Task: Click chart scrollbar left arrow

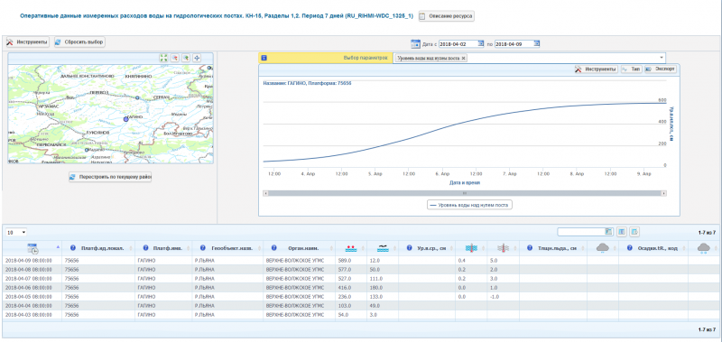Action: coord(265,193)
